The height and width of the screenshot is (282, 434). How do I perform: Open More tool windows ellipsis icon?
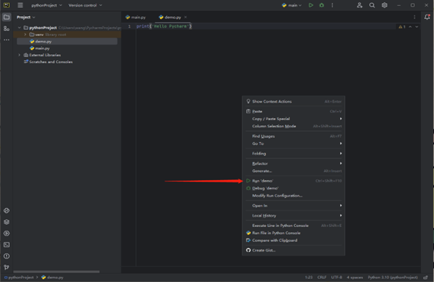click(x=7, y=40)
